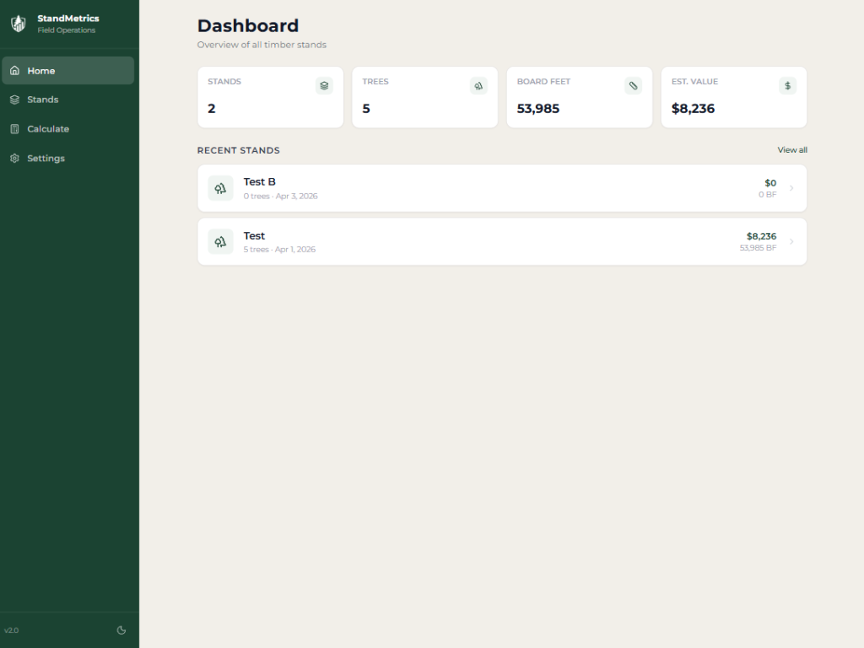Click the tree icon in the Test row
The width and height of the screenshot is (864, 648).
pos(220,242)
